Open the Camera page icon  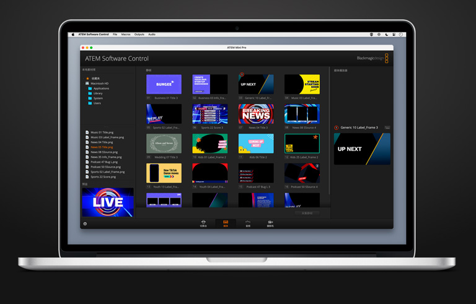(270, 223)
